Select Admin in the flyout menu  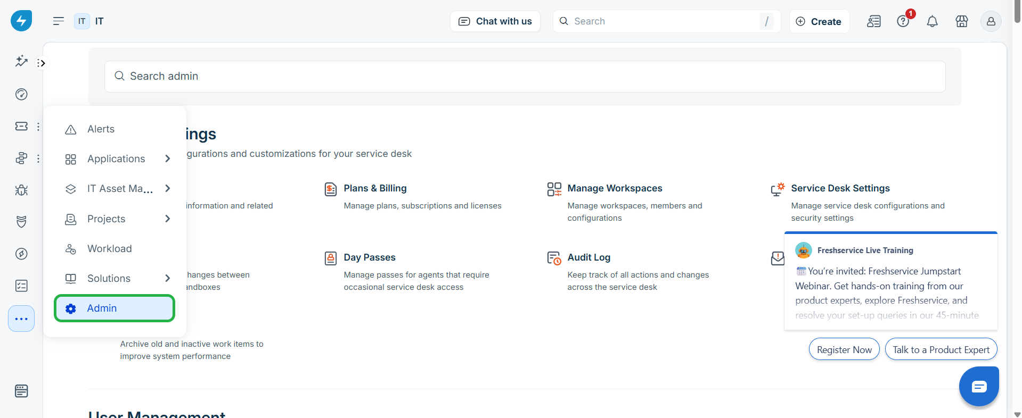tap(115, 308)
